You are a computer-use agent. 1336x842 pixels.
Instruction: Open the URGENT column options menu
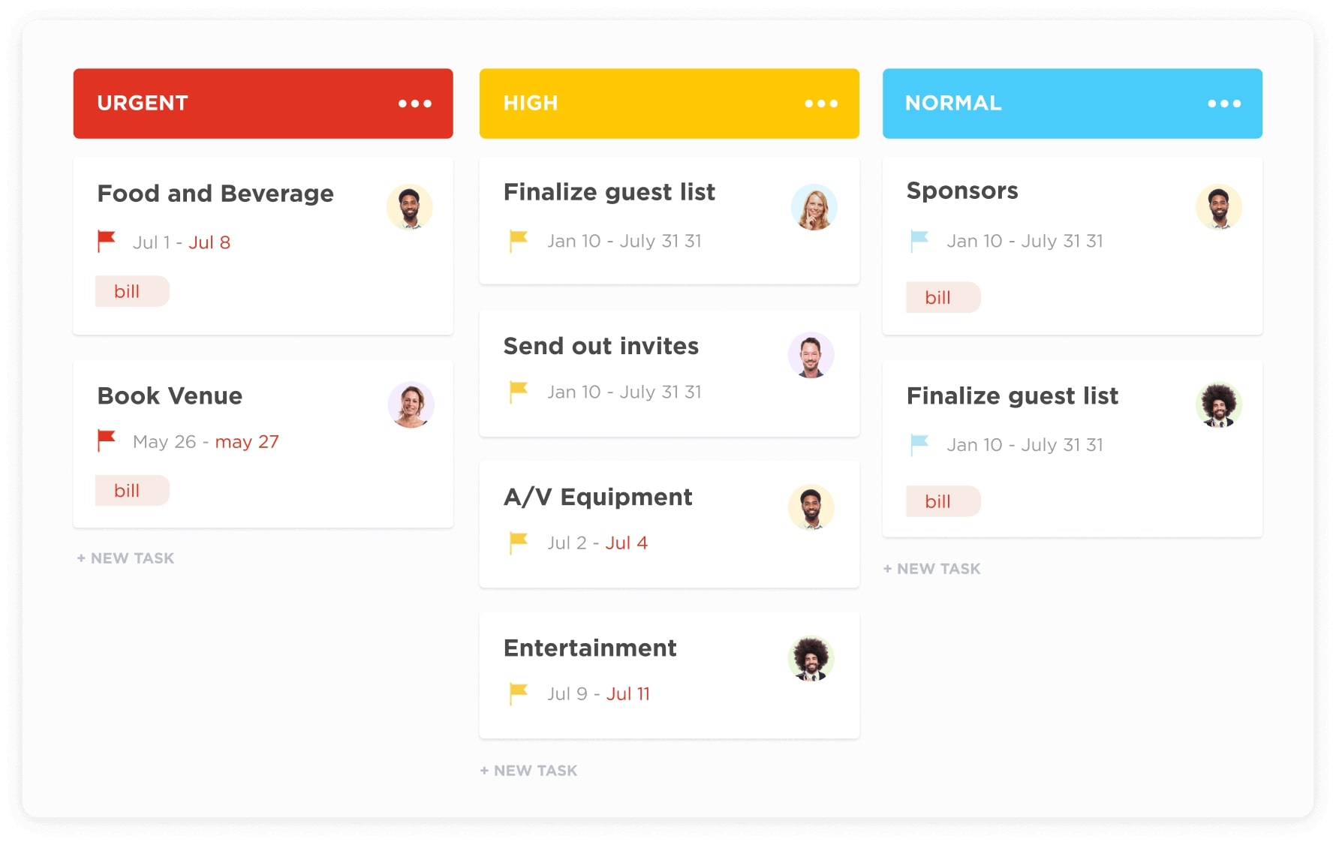(415, 104)
